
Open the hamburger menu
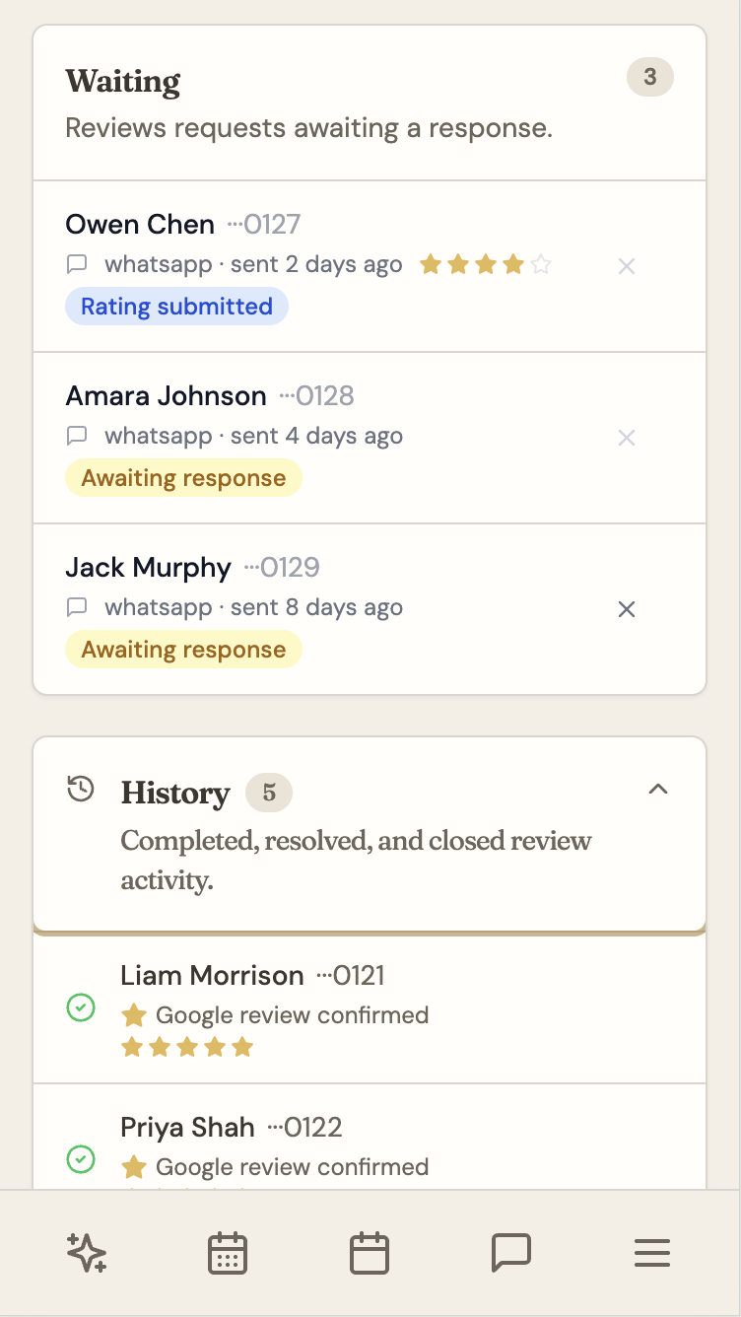[x=652, y=1253]
